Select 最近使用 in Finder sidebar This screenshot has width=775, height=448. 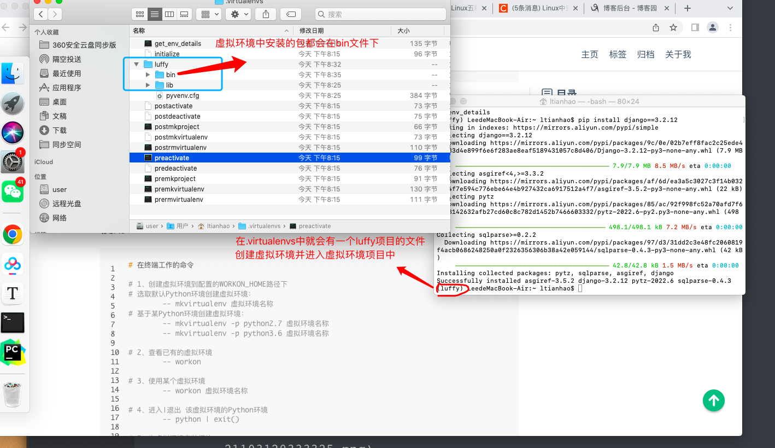(x=60, y=73)
